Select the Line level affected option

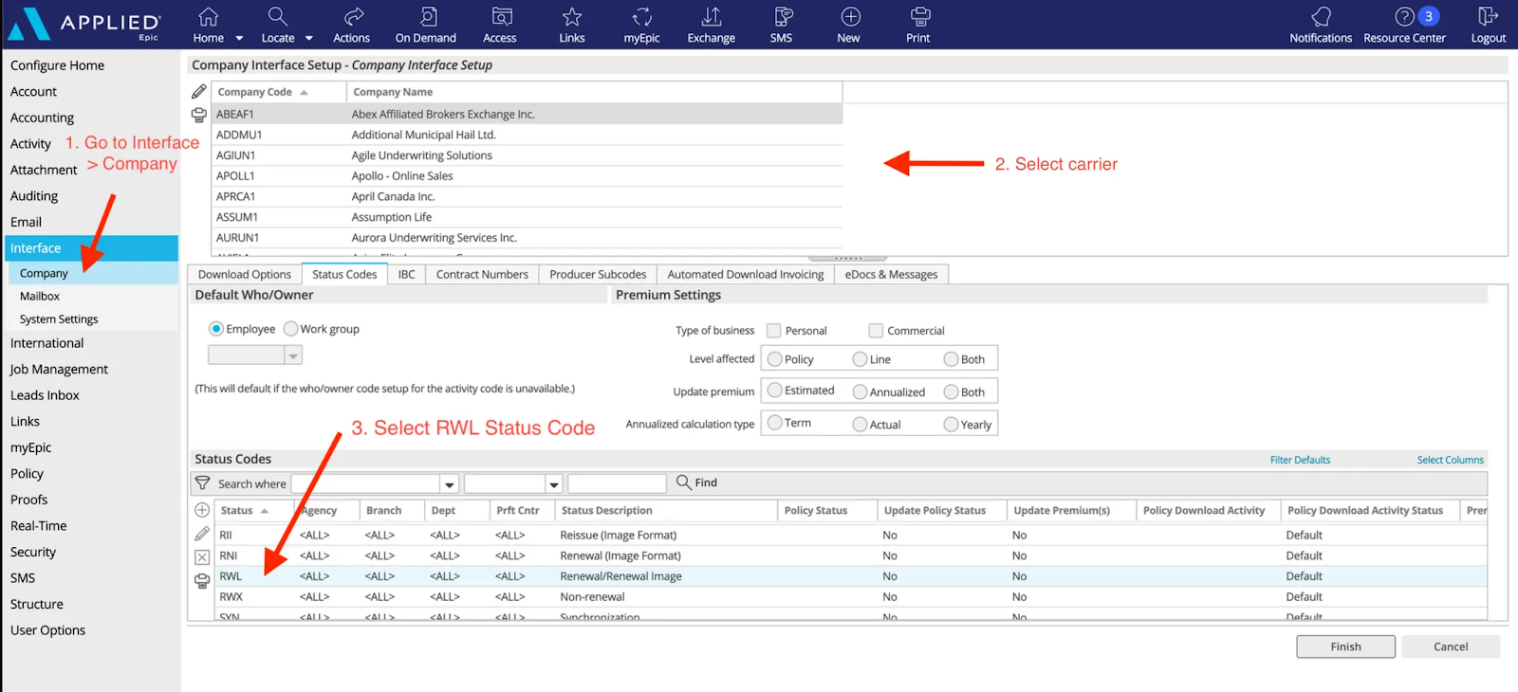(860, 359)
